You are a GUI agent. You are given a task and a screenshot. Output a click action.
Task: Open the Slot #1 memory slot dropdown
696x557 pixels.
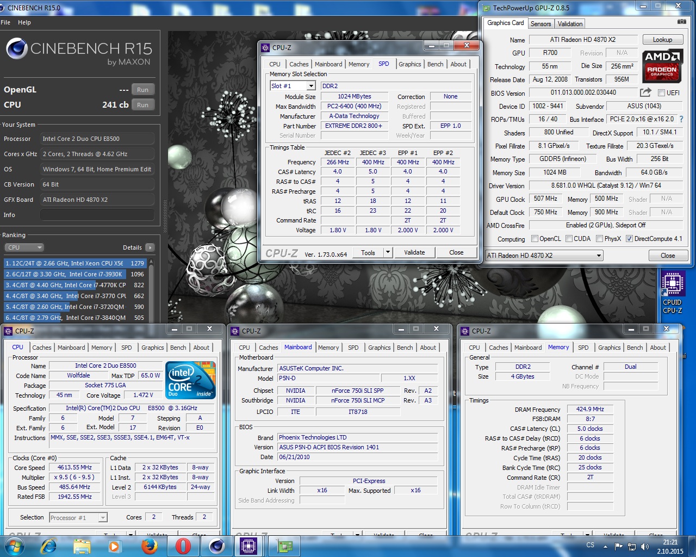[311, 86]
